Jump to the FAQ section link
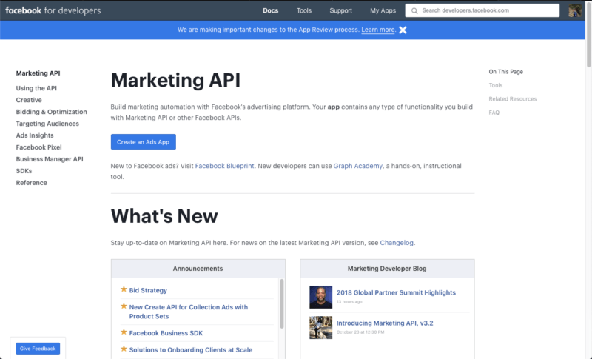Screen dimensions: 592x359 tap(494, 113)
